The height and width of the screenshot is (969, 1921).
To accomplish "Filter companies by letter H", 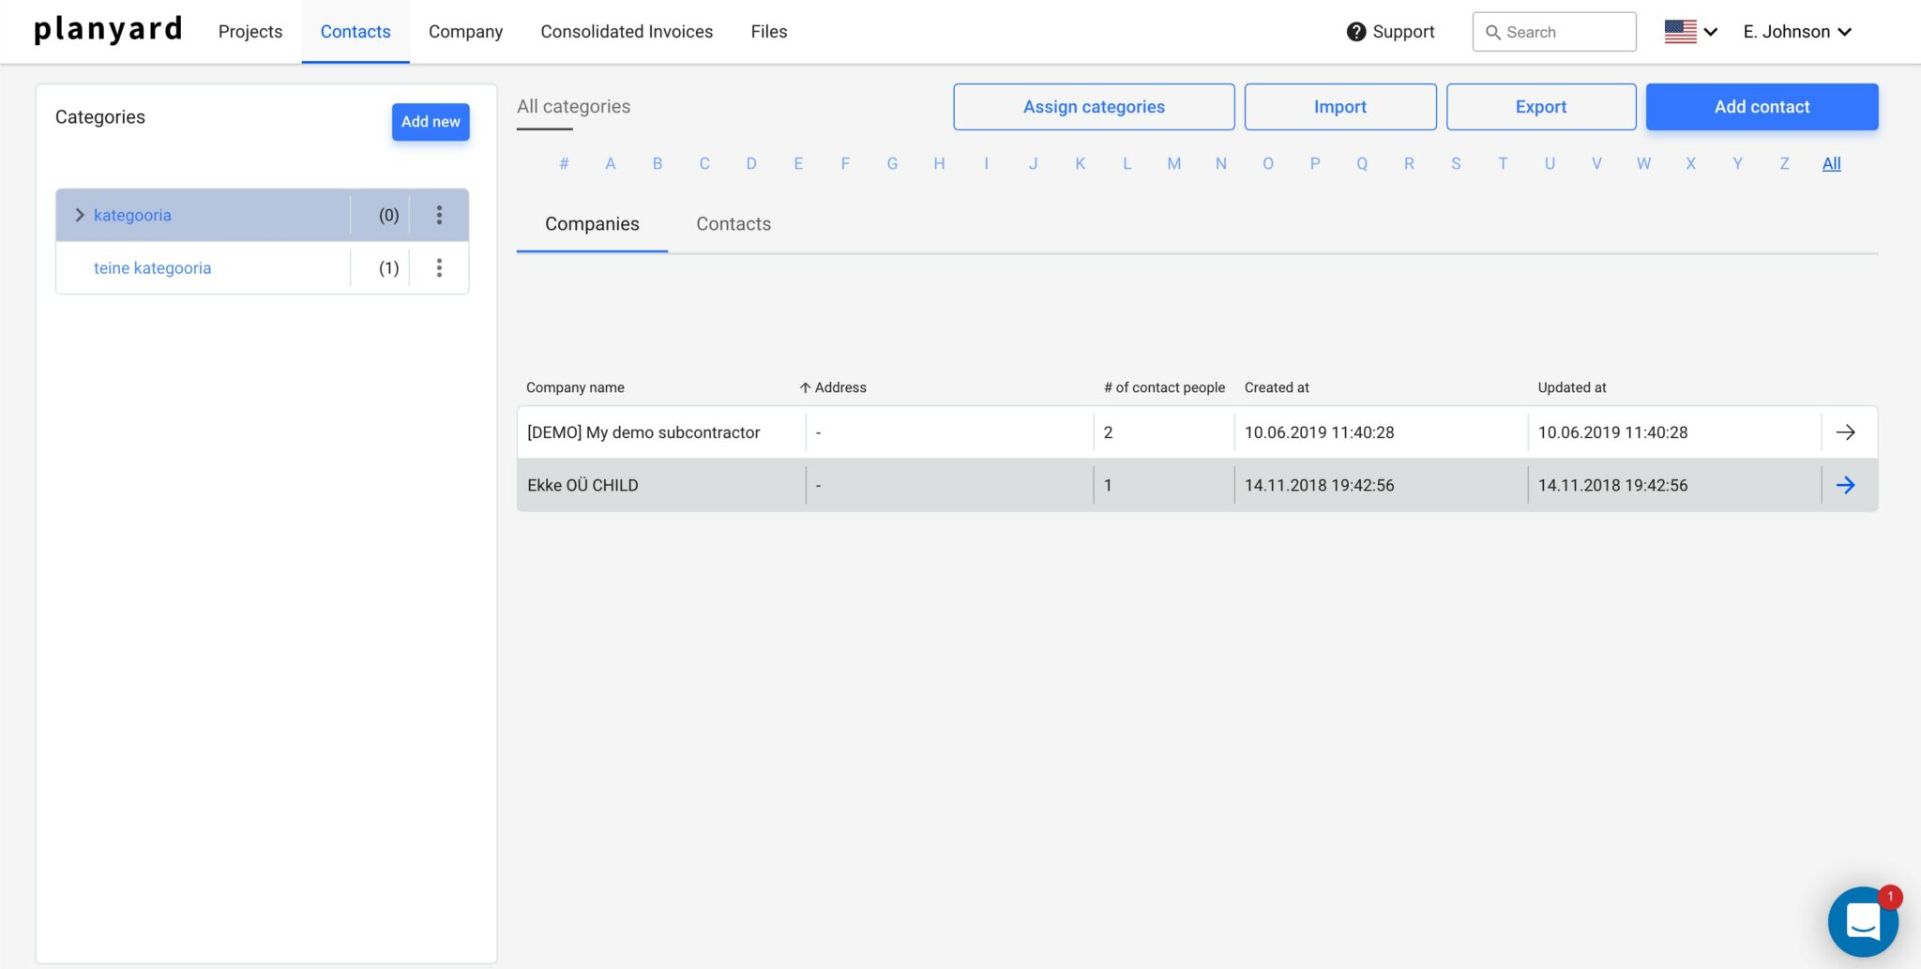I will (939, 163).
